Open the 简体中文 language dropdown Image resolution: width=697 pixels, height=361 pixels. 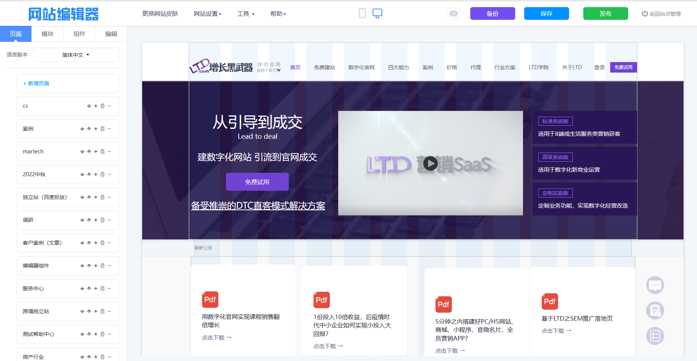pos(76,55)
